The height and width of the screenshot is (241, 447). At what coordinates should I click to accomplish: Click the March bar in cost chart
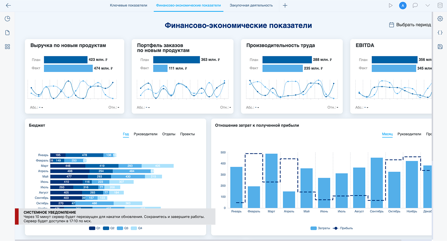(271, 181)
